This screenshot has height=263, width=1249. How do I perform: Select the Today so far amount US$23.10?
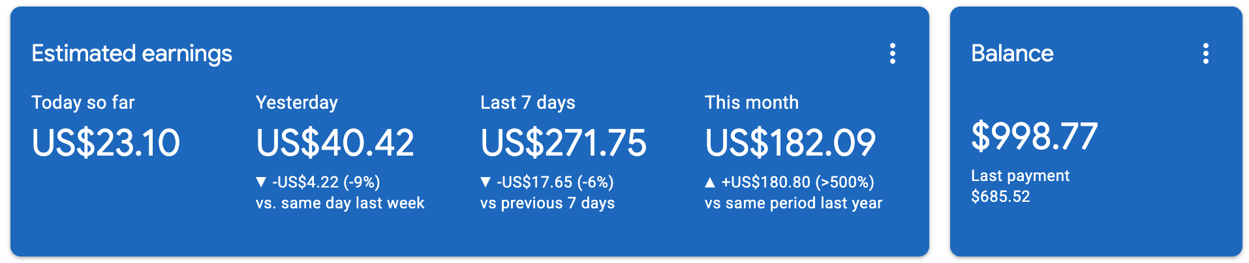[106, 143]
